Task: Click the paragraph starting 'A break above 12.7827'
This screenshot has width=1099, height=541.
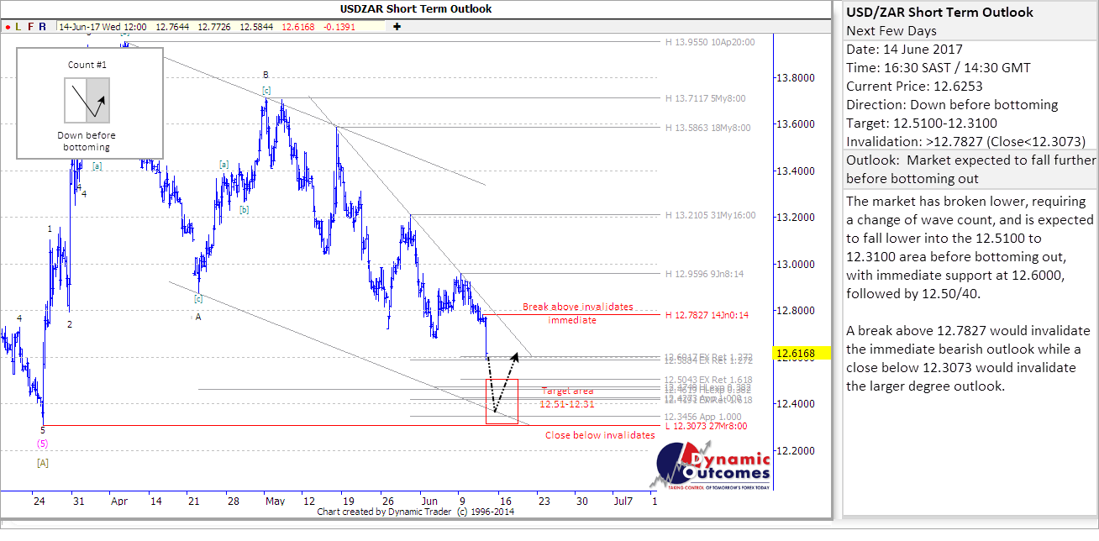Action: pos(968,358)
